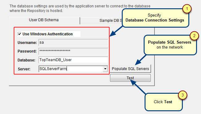Viewport: 201px width, 114px height.
Task: Click the Password: label
Action: point(27,51)
